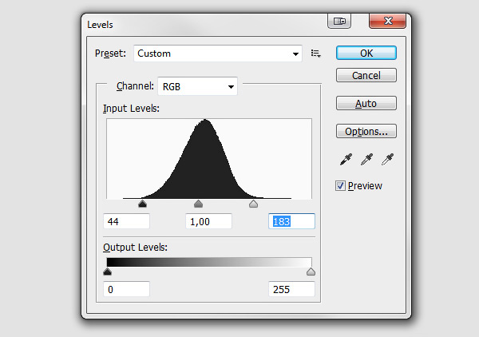Screen dimensions: 479x337
Task: Click the output levels black slider handle
Action: pos(107,272)
